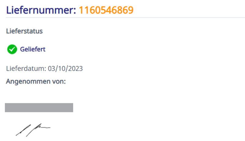Select the Geliefert status text

pyautogui.click(x=33, y=49)
